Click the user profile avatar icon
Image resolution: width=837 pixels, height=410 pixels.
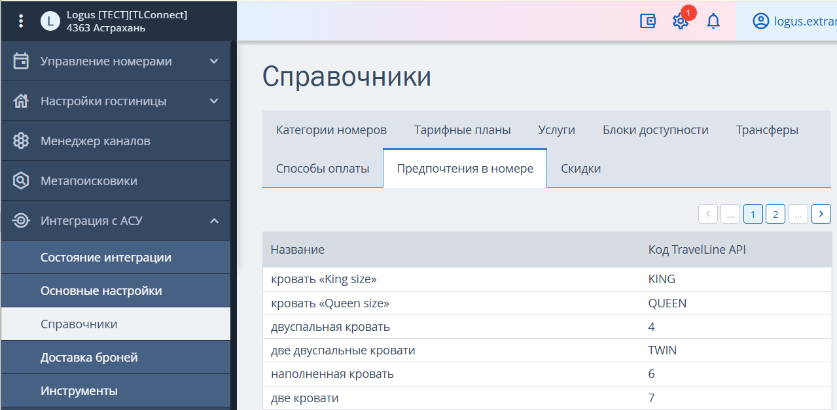pyautogui.click(x=760, y=21)
